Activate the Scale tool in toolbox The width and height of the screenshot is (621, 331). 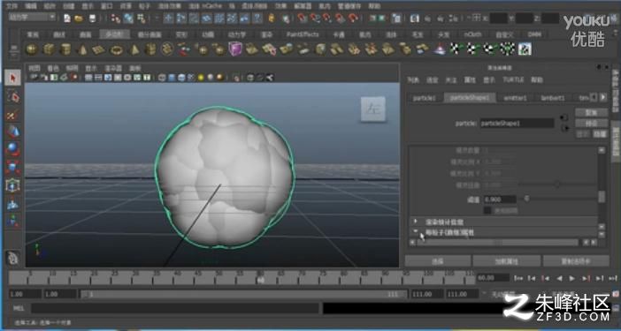12,168
